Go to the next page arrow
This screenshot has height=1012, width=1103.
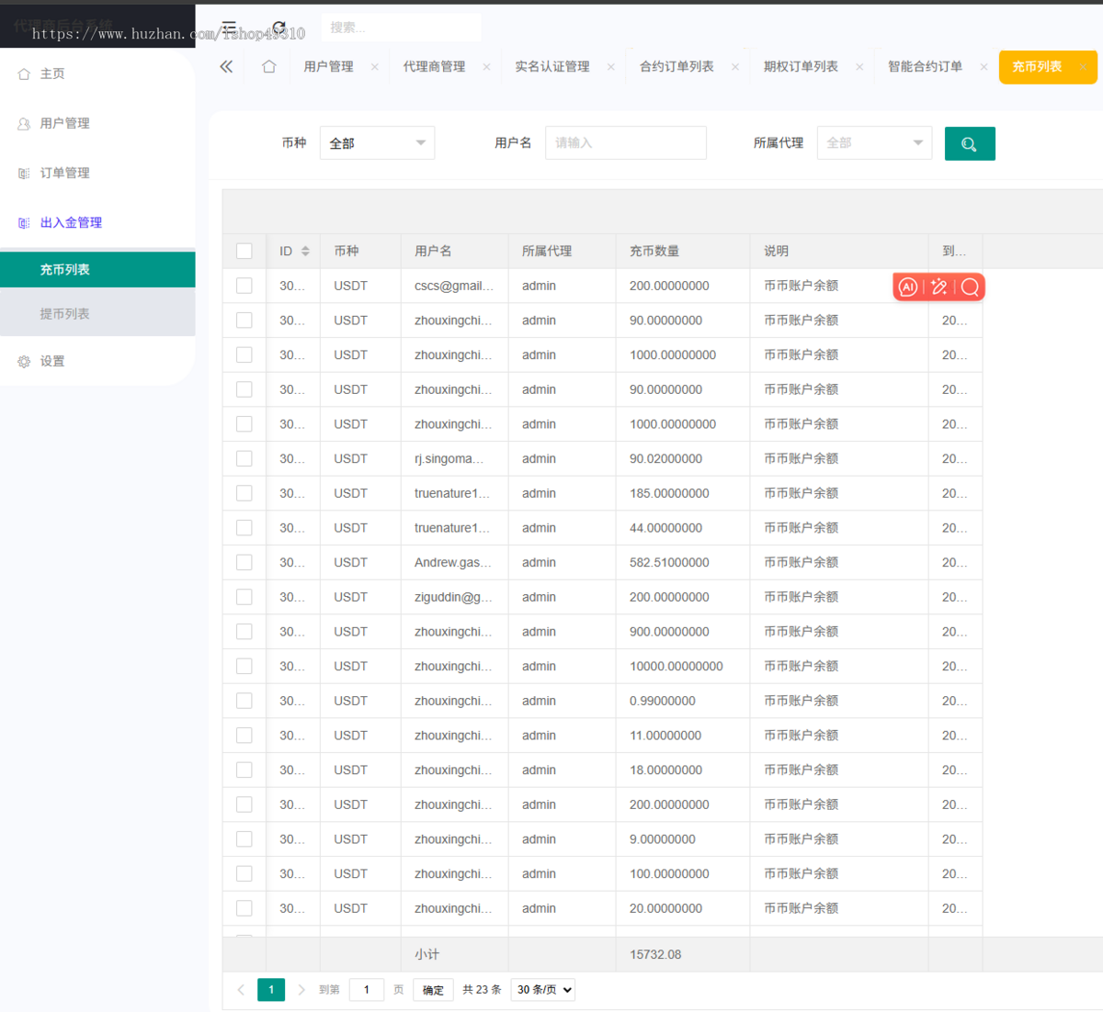(x=301, y=990)
